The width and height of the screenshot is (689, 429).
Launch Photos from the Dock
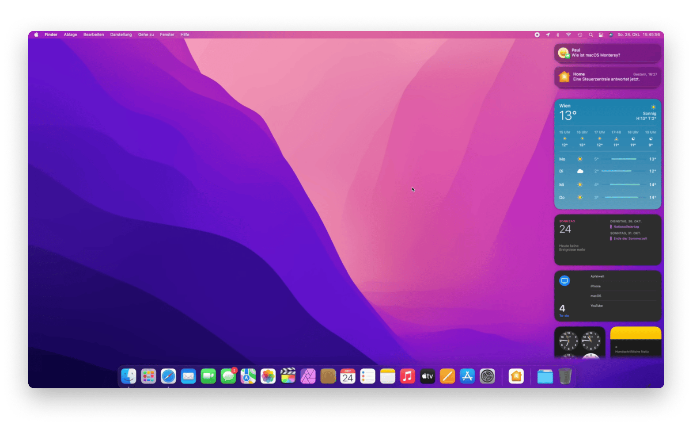[x=268, y=376]
